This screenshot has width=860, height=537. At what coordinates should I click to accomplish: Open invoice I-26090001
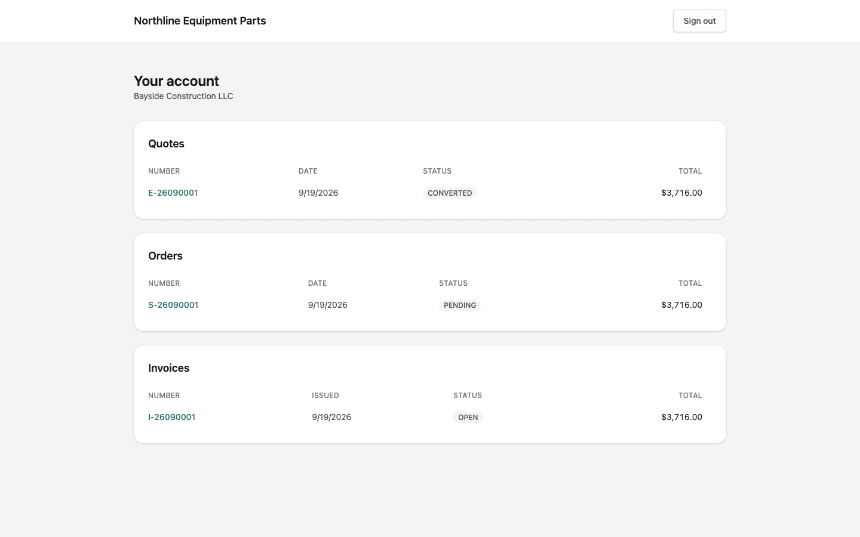point(172,417)
